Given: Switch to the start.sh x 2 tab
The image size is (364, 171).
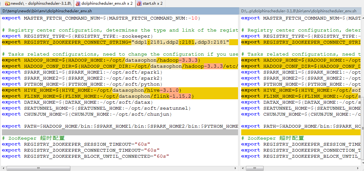Looking at the screenshot, I should tap(150, 3).
